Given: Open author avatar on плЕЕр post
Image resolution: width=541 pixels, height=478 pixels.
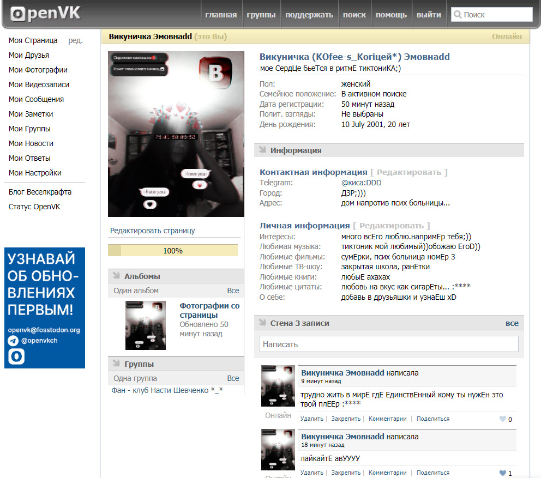Looking at the screenshot, I should point(278,386).
